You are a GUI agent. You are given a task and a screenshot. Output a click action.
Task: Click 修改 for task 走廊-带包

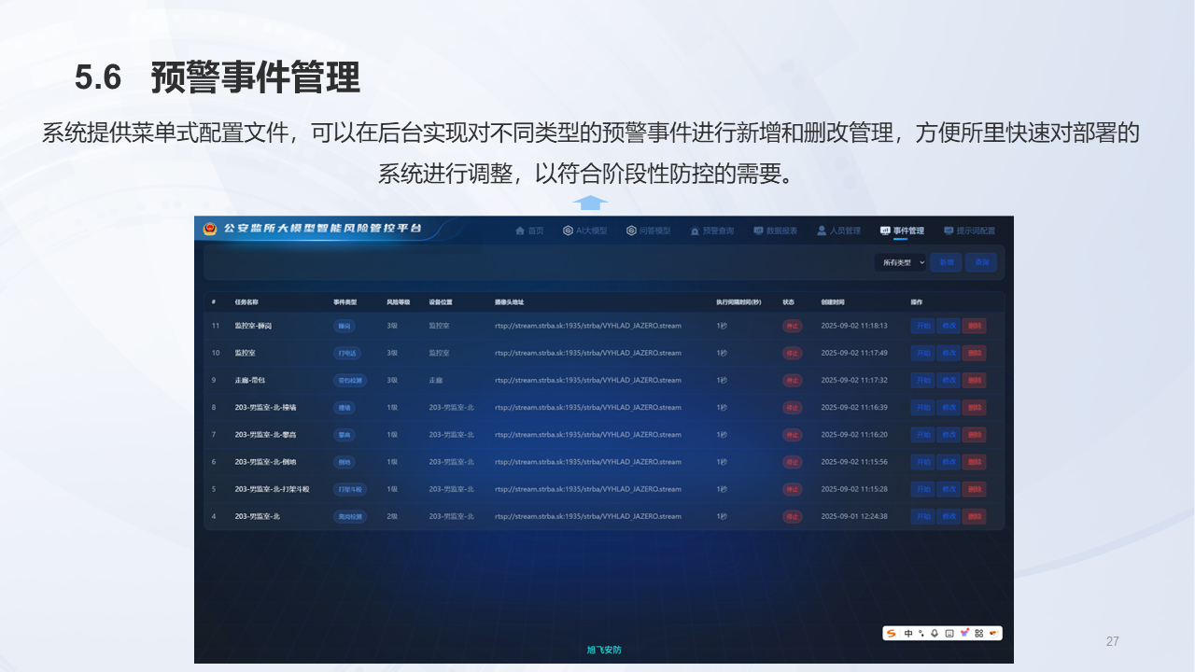949,380
